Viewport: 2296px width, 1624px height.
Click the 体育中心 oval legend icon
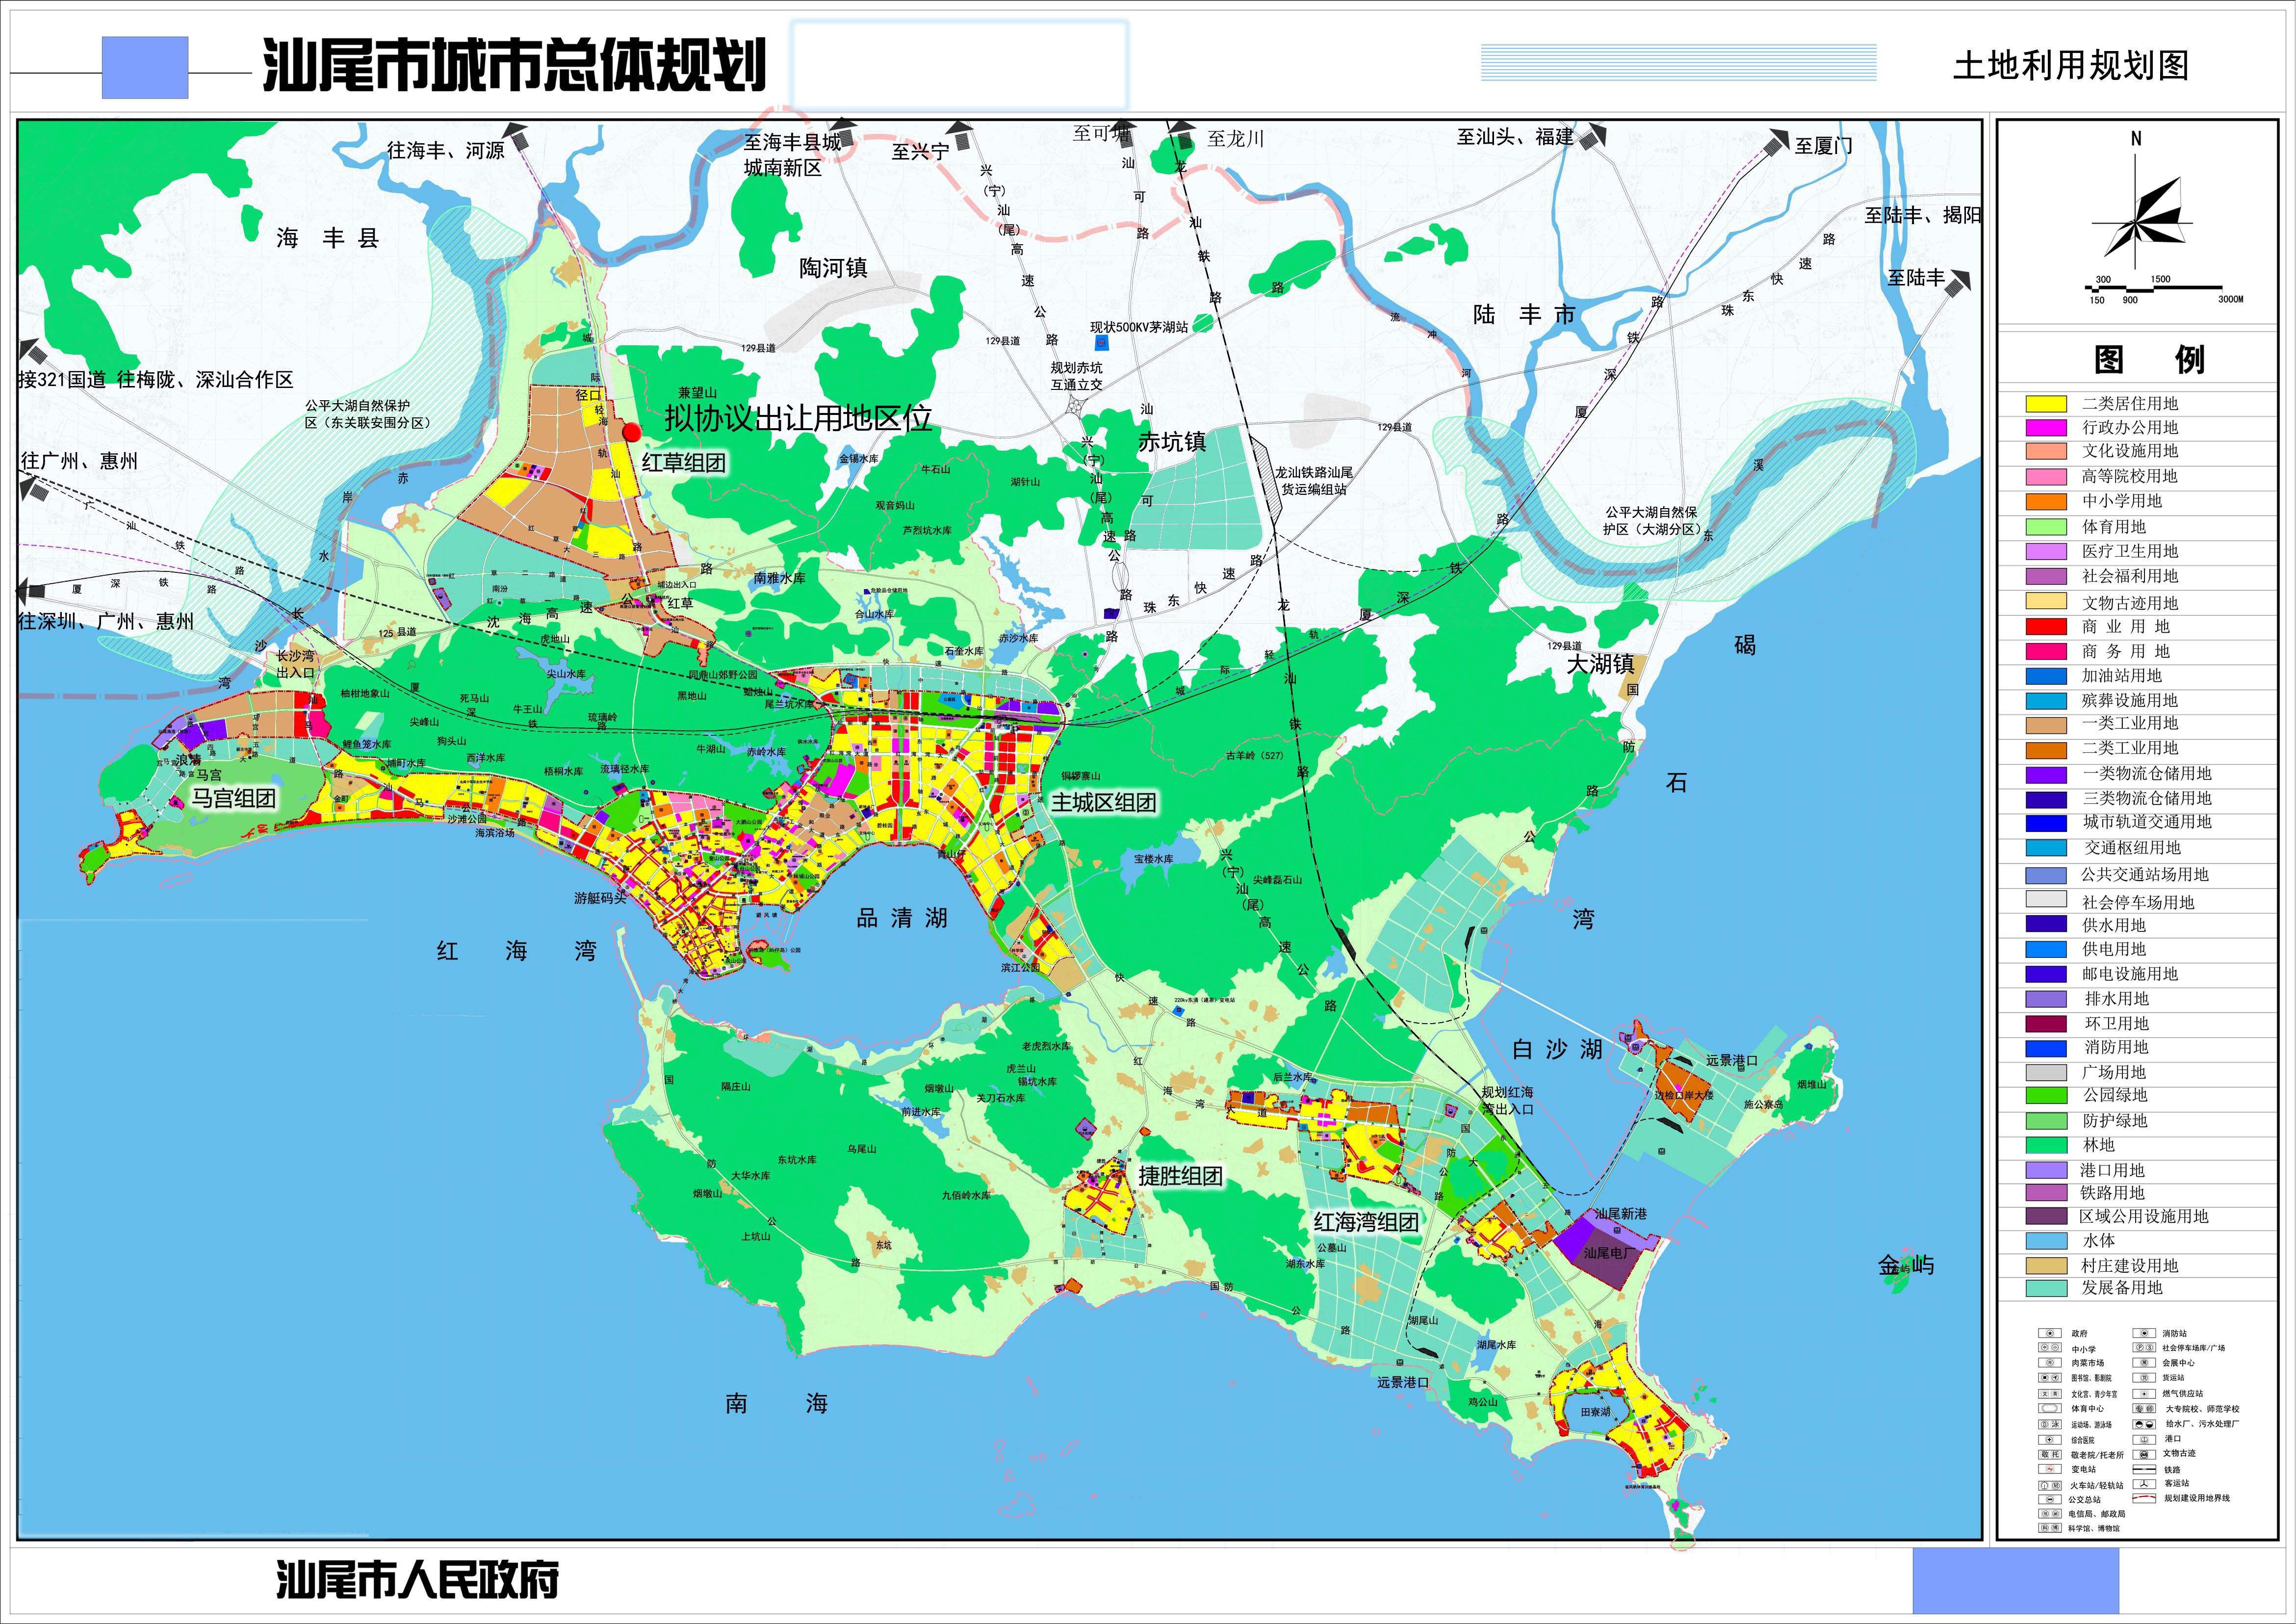tap(2050, 1408)
